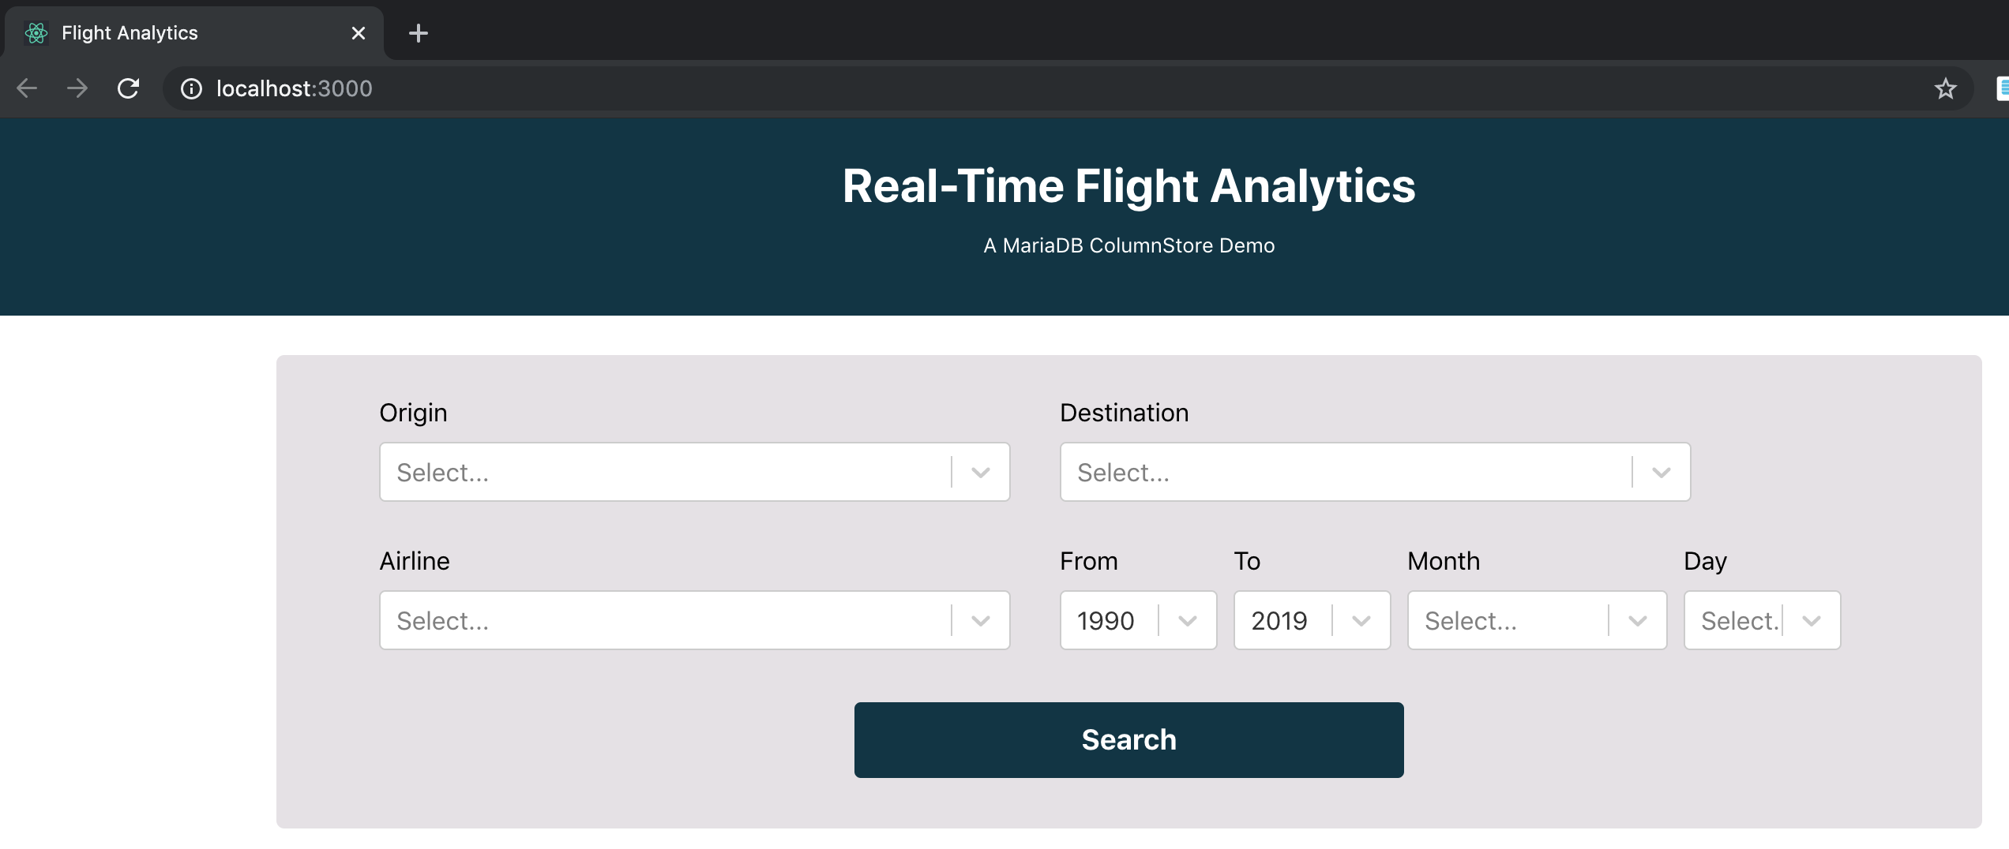Open the From year dropdown showing 1990
This screenshot has width=2009, height=849.
[1137, 621]
